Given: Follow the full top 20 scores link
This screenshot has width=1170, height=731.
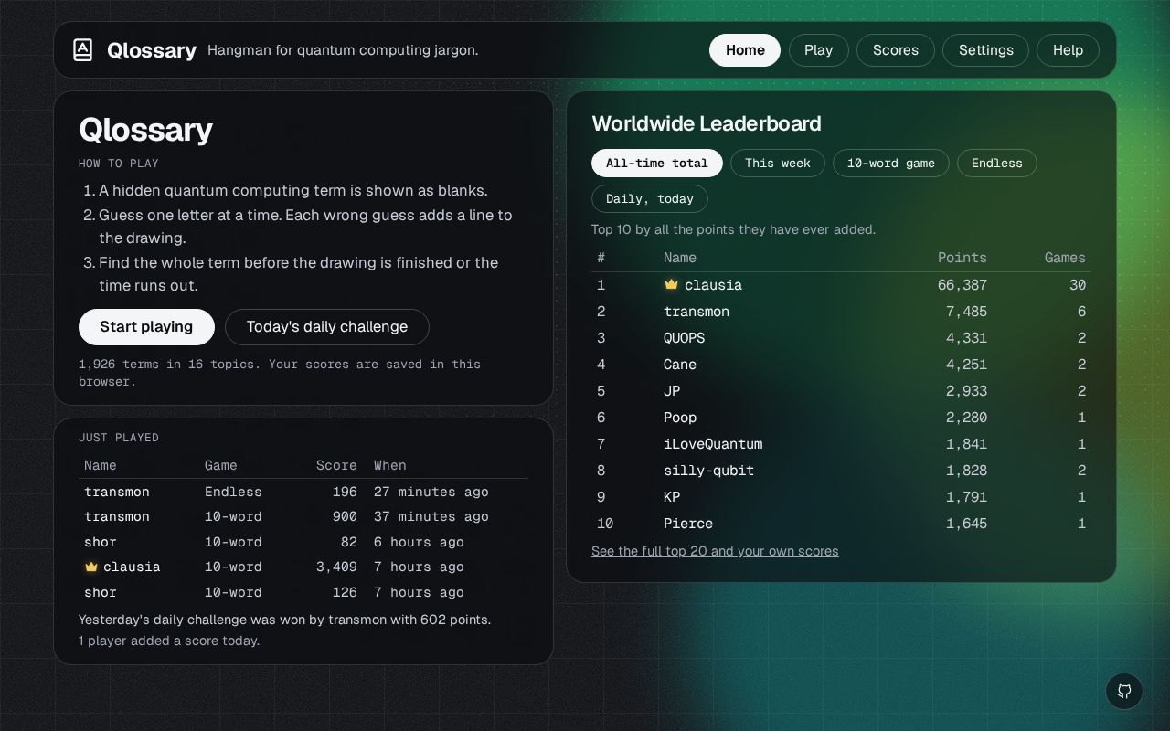Looking at the screenshot, I should pos(715,551).
